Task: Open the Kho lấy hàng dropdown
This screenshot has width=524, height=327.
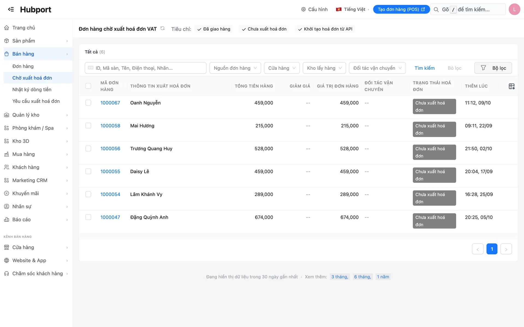Action: (324, 68)
